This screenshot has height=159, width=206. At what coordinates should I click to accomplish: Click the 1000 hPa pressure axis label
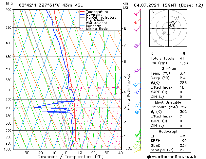click(x=8, y=149)
